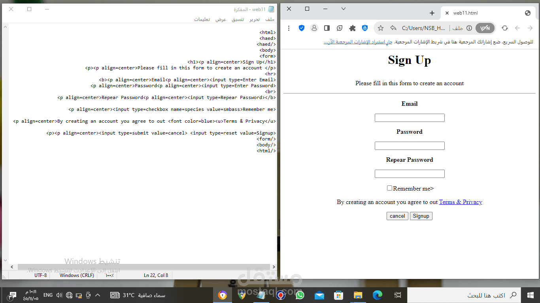Click the bookmarks import link in bookmarks bar

358,42
